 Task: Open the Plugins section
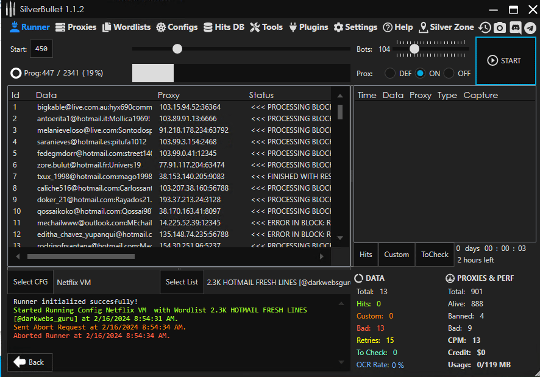(x=308, y=27)
